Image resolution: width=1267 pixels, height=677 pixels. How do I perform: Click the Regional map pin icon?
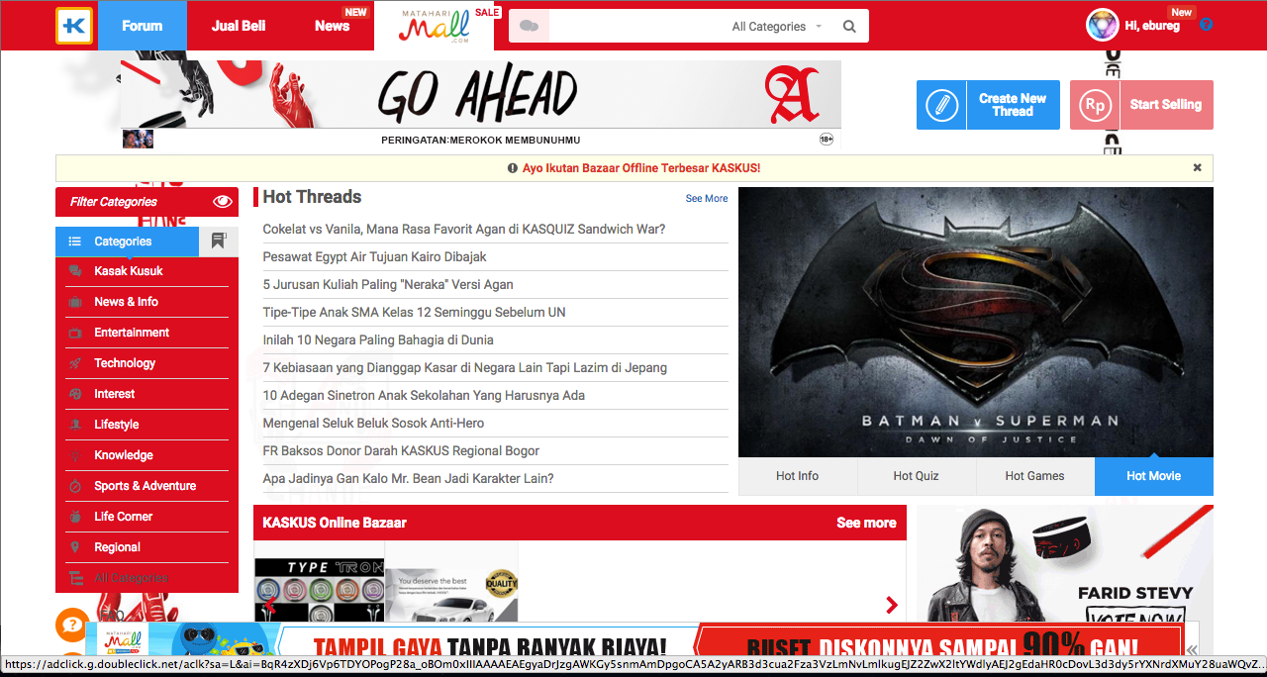click(74, 547)
